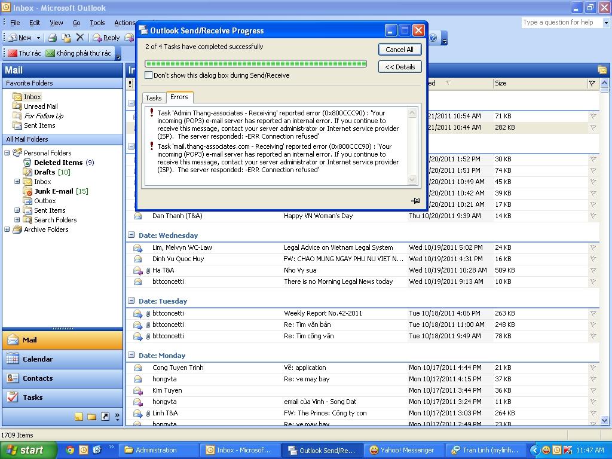Expand the Inbox folder under Personal Folders
Image resolution: width=612 pixels, height=459 pixels.
pos(17,182)
